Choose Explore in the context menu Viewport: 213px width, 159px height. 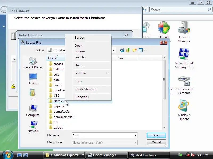80,51
